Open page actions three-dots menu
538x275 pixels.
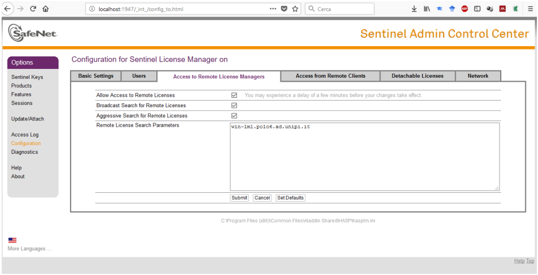(273, 9)
